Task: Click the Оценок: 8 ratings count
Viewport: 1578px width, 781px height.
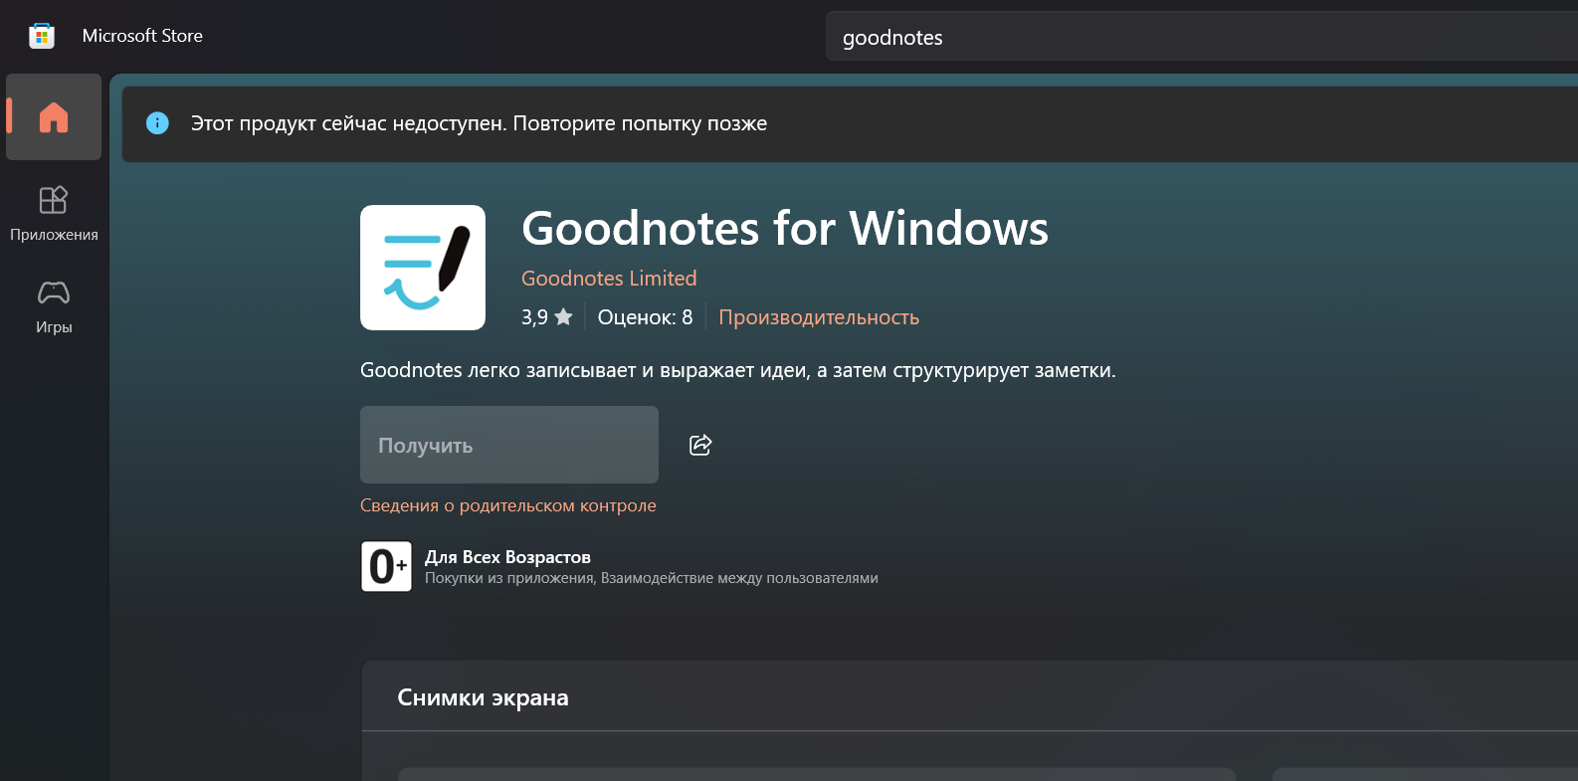Action: [645, 317]
